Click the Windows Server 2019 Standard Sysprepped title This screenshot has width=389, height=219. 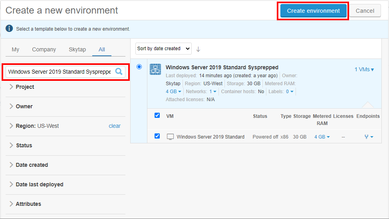pos(222,67)
